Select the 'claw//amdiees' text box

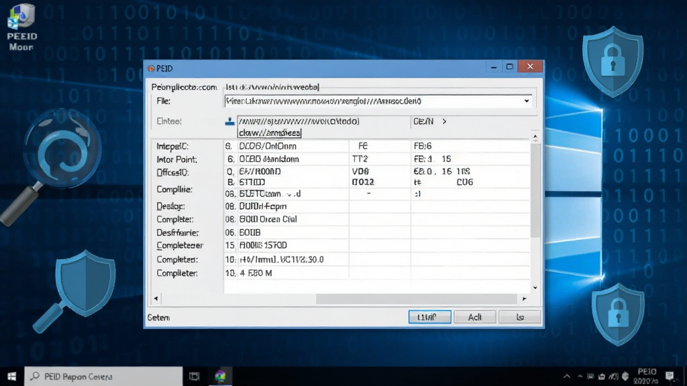(x=270, y=133)
